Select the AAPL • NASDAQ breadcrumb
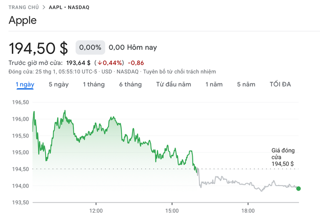320x218 pixels. click(x=69, y=7)
